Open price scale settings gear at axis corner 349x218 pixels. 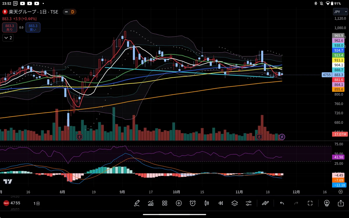tap(341, 192)
